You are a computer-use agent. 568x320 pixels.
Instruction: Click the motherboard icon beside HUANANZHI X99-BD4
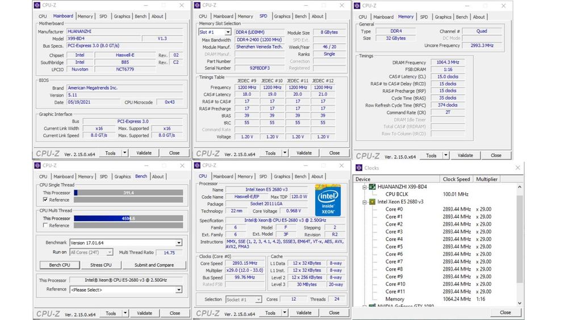point(372,186)
